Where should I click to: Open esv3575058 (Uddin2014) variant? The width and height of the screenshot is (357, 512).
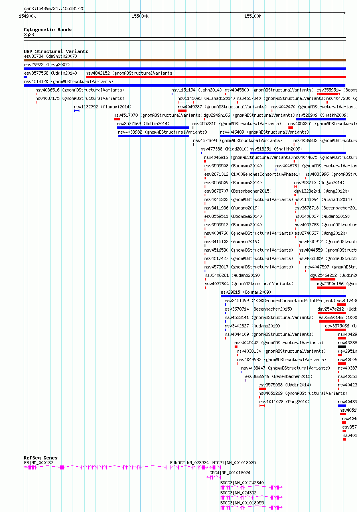[285, 385]
